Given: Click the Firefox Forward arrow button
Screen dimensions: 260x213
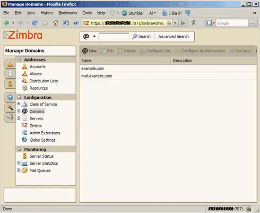Looking at the screenshot, I should pos(20,23).
